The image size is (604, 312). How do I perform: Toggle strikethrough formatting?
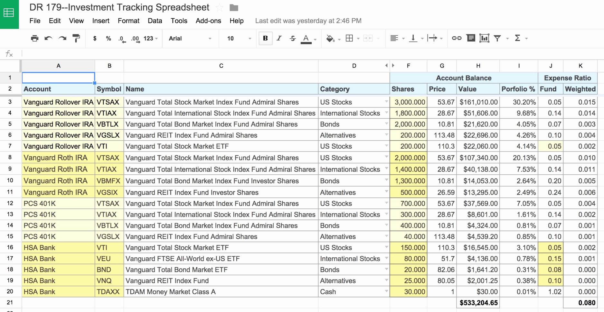coord(292,38)
